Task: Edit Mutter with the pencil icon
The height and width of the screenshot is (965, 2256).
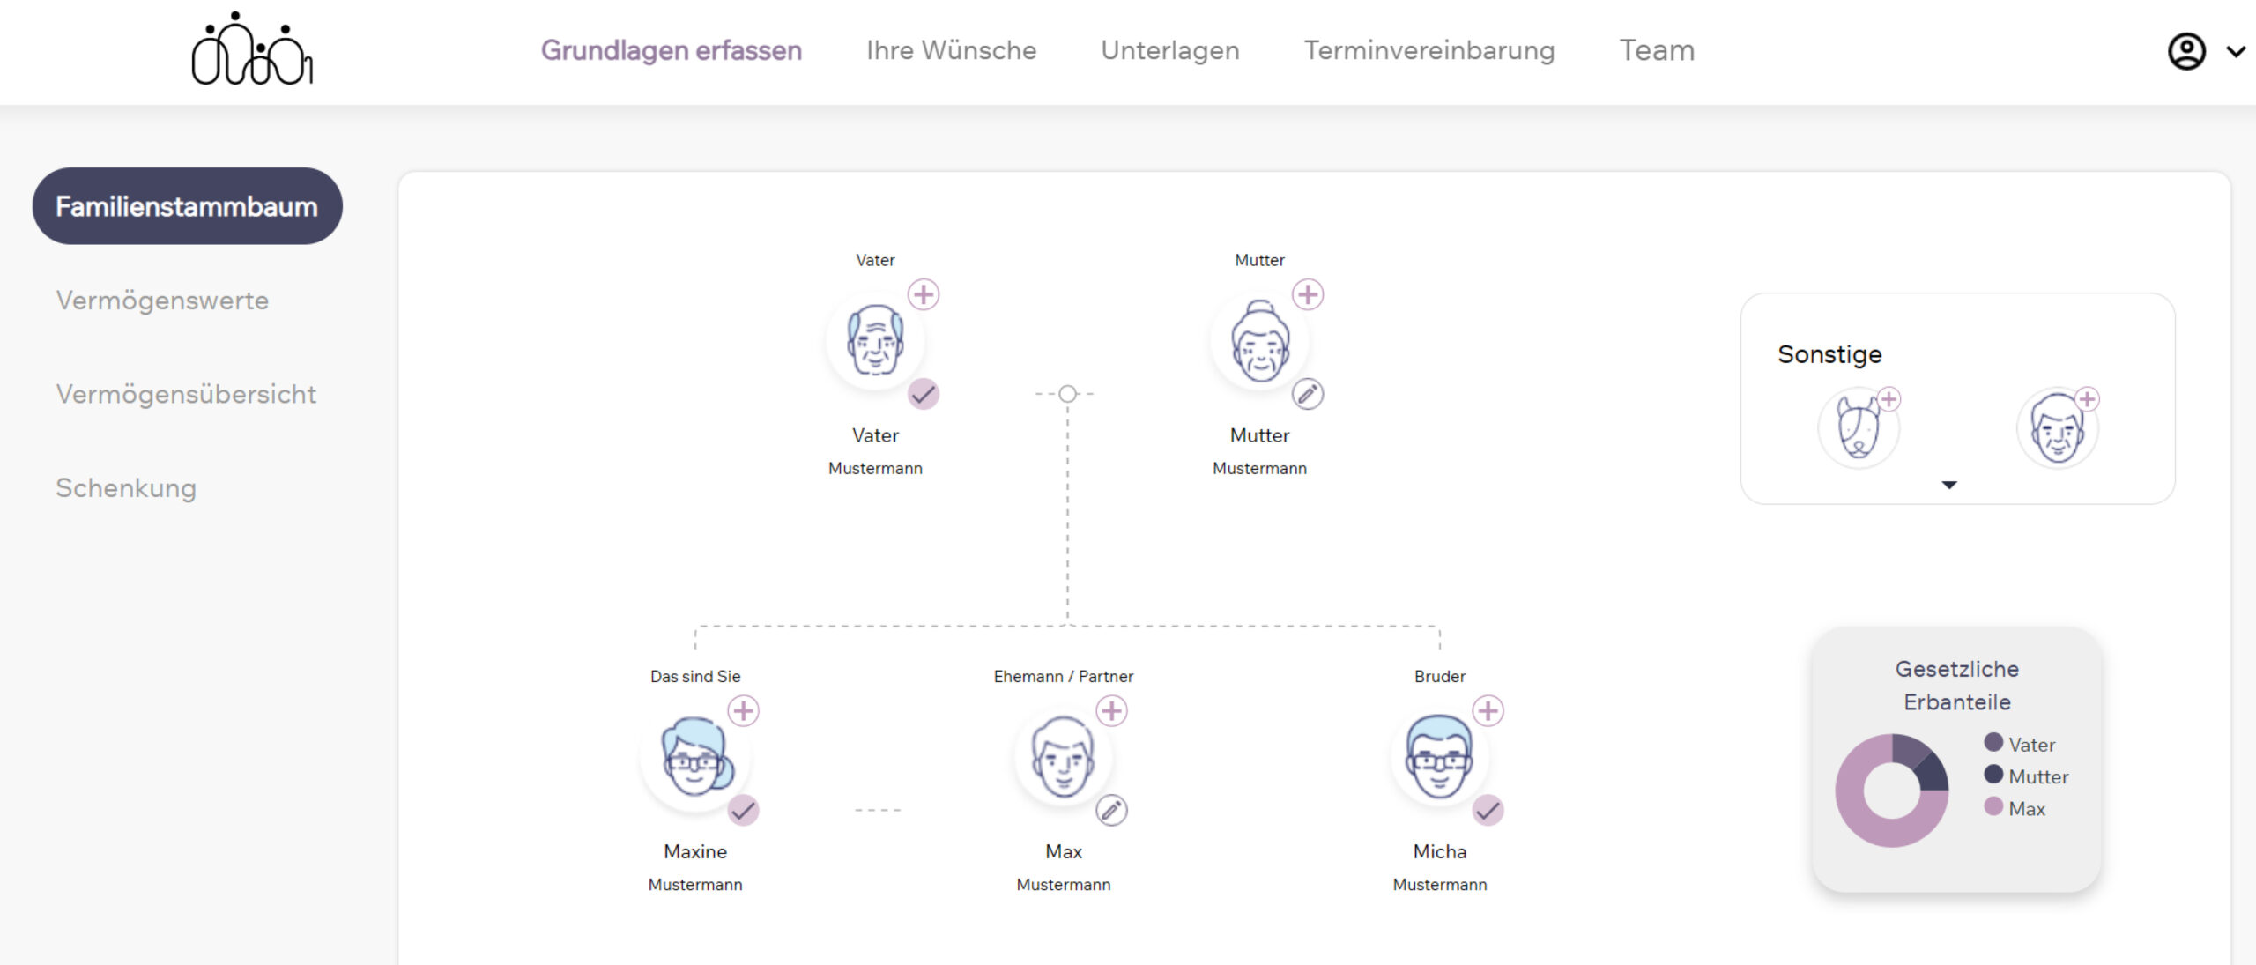Action: 1308,394
